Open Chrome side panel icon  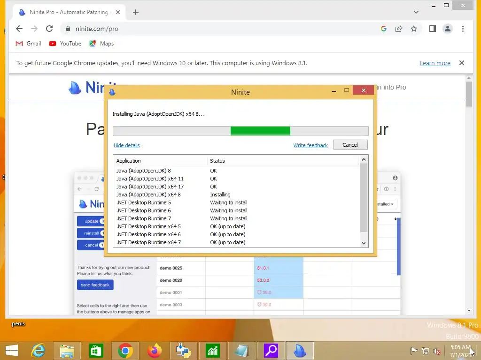coord(433,29)
